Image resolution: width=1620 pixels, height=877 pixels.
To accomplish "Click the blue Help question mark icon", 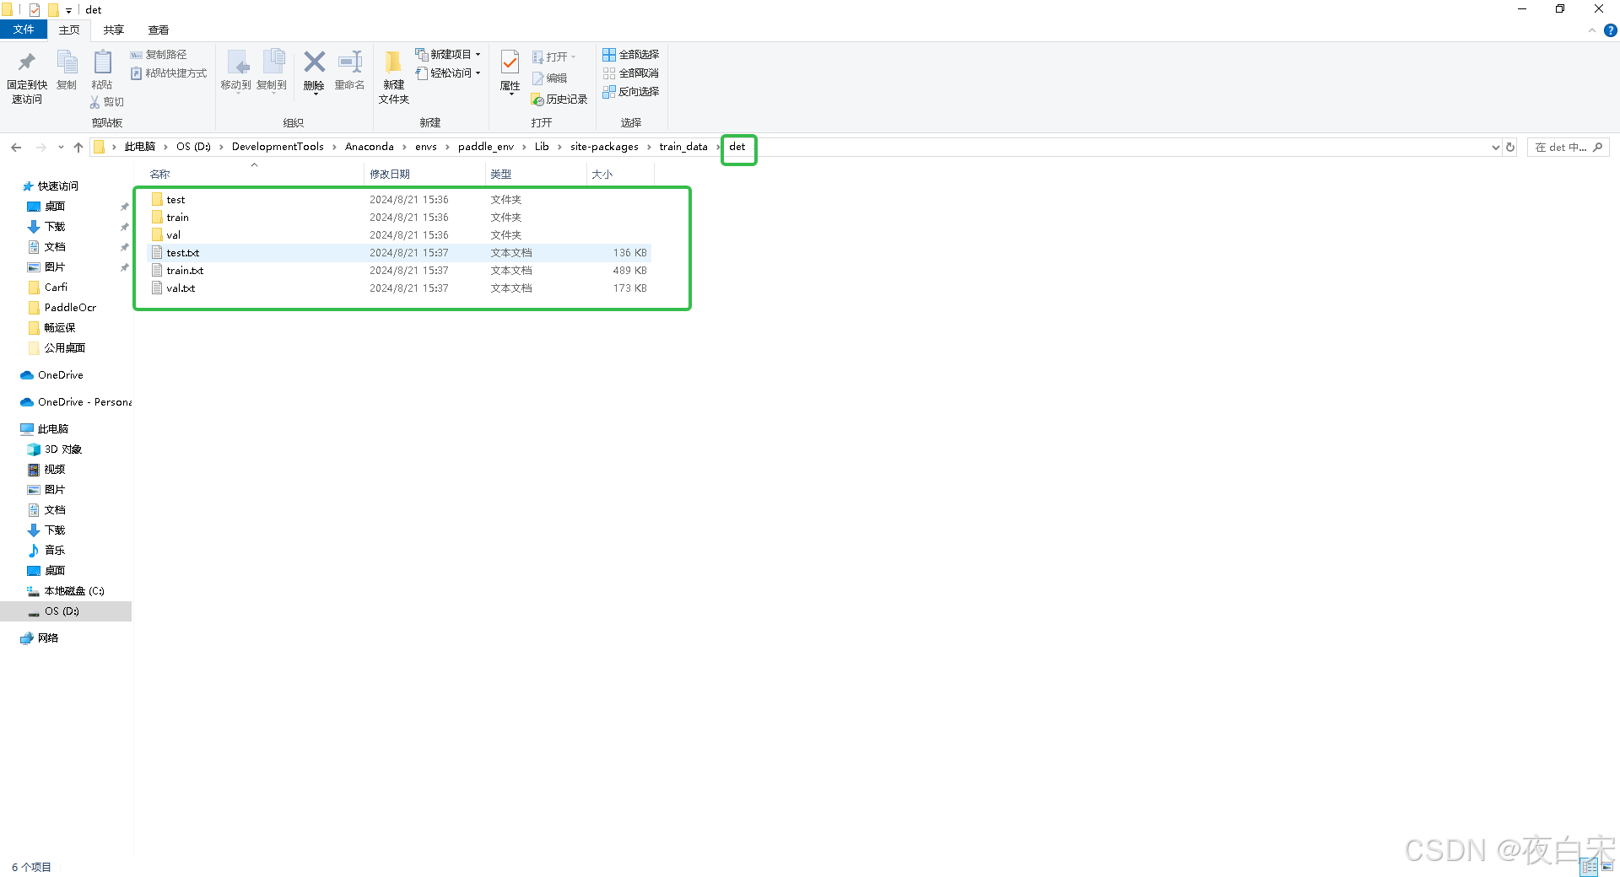I will click(x=1610, y=30).
